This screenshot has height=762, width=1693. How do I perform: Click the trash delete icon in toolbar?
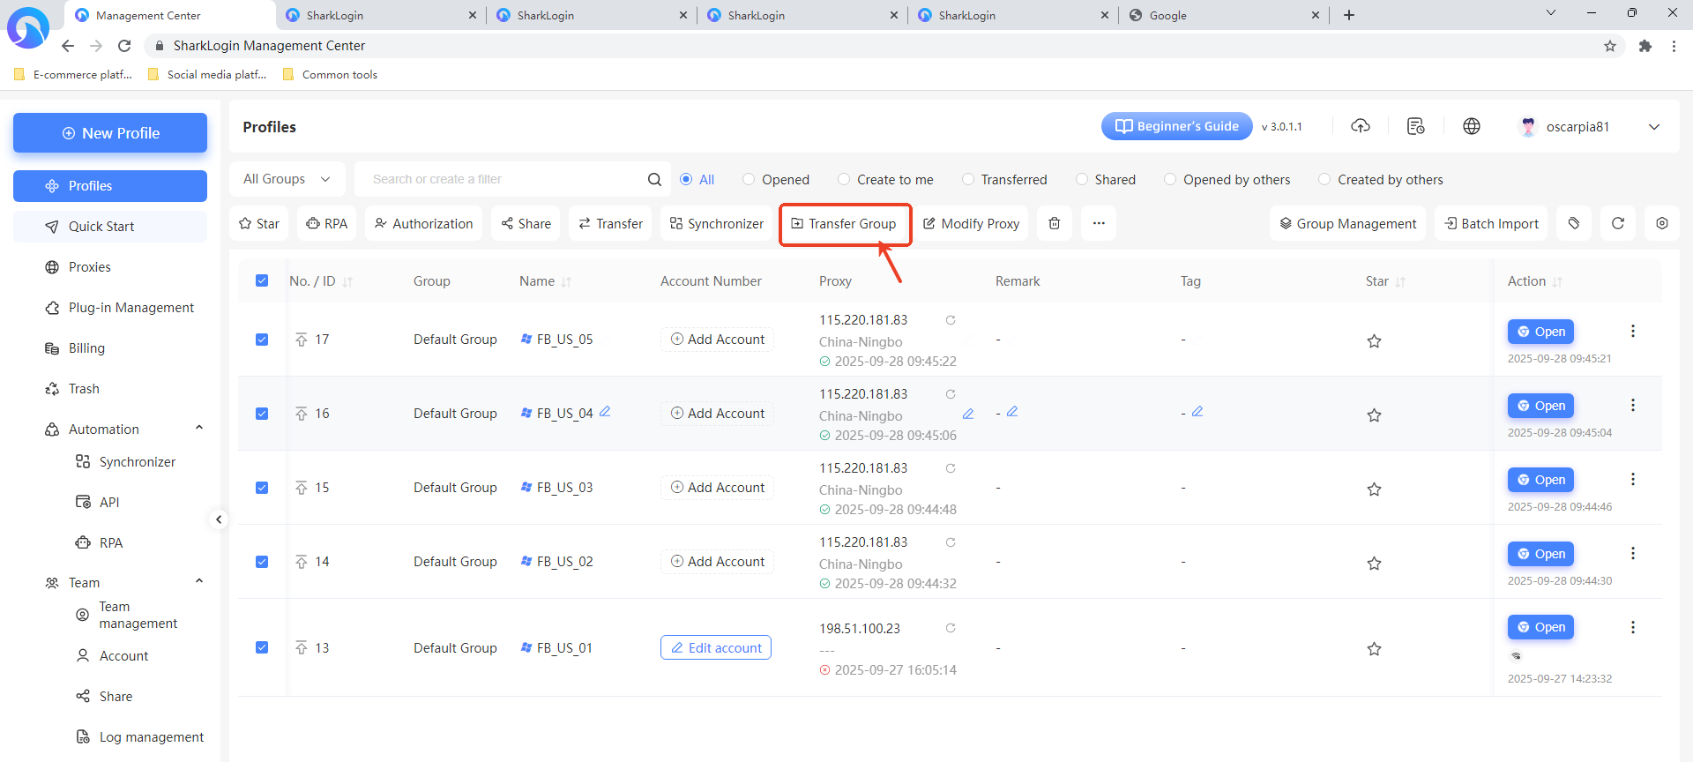coord(1054,224)
